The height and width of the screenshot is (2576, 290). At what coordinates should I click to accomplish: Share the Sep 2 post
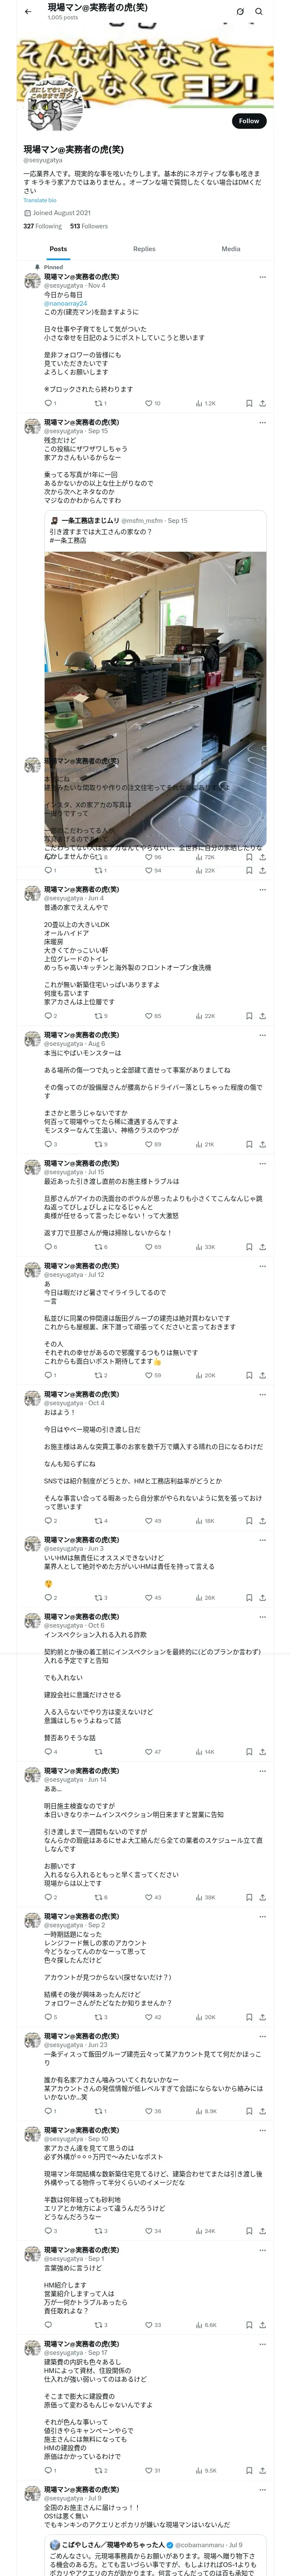[262, 2017]
